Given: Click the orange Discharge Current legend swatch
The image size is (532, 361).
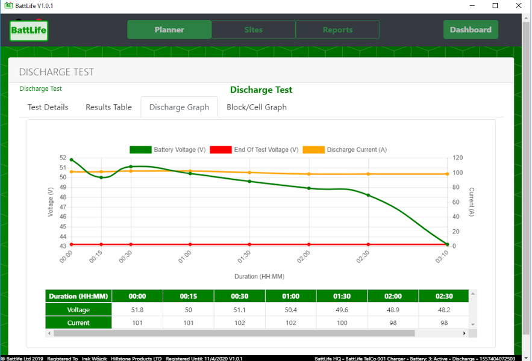Looking at the screenshot, I should 313,150.
